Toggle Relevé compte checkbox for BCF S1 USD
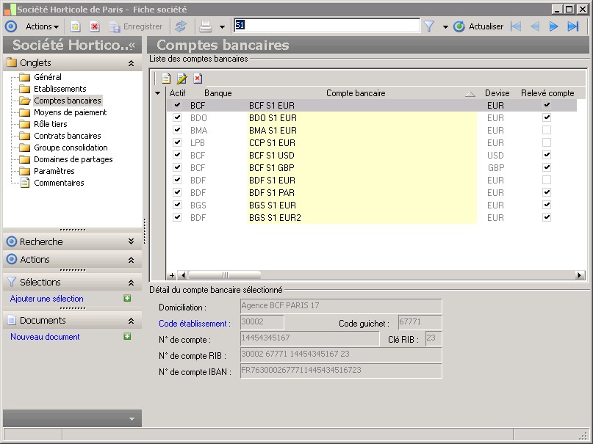The width and height of the screenshot is (593, 444). coord(546,155)
